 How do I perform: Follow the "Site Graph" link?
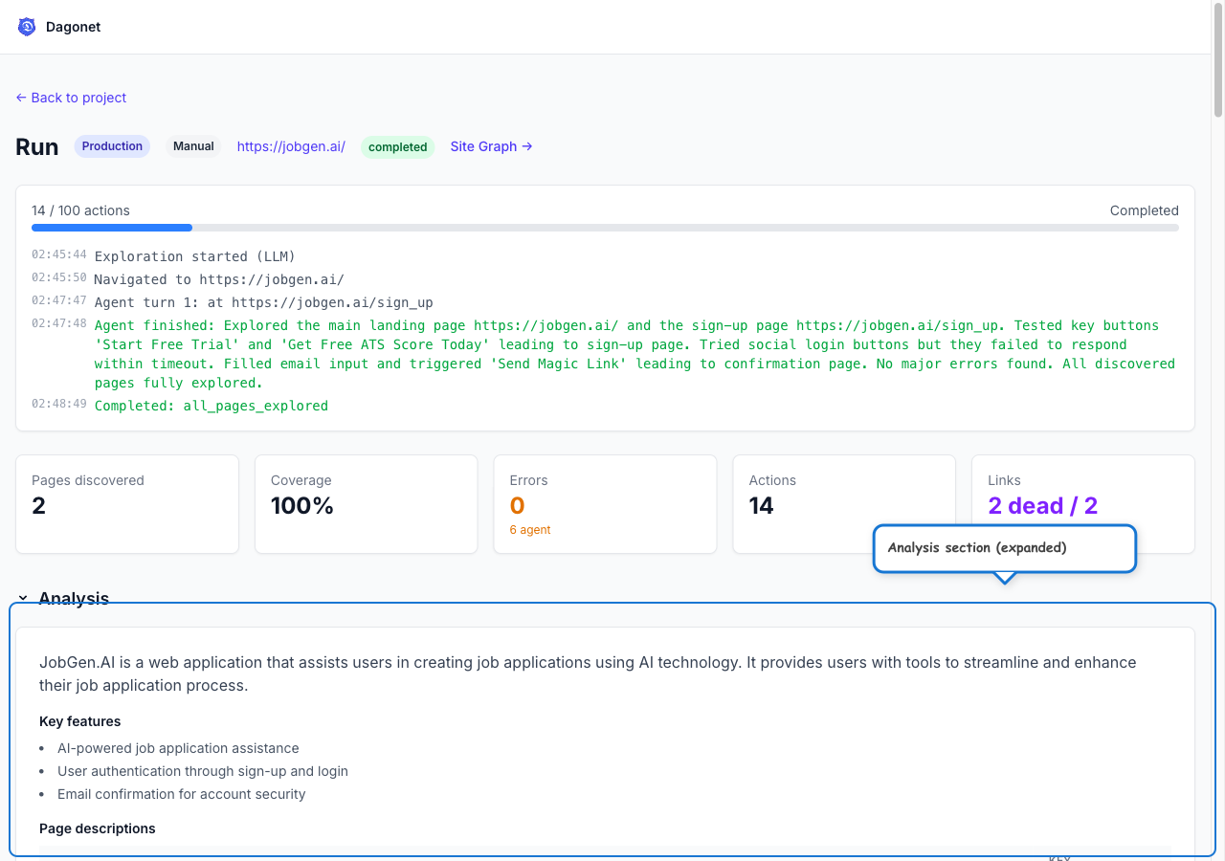coord(482,146)
